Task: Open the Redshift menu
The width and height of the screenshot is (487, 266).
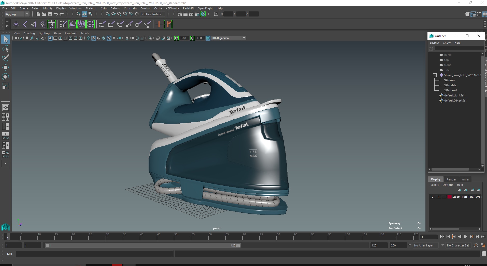Action: [188, 8]
